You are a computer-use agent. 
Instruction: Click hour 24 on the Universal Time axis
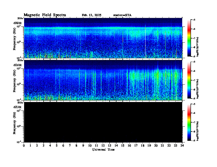[182, 146]
